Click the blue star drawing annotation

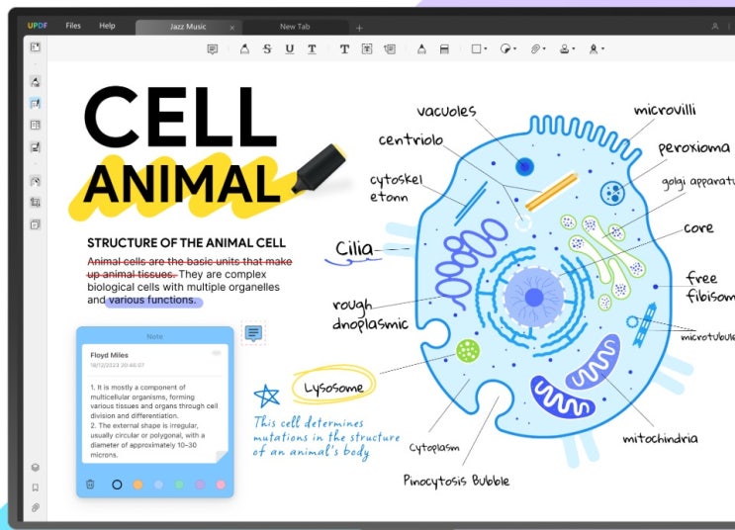(x=267, y=396)
